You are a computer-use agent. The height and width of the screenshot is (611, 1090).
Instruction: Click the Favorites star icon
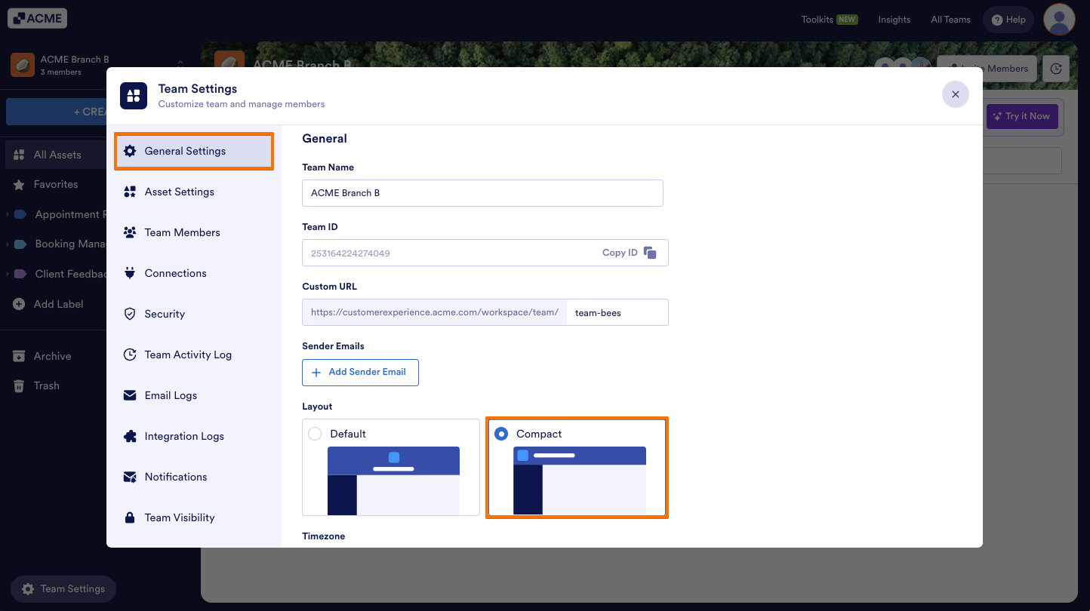tap(19, 184)
